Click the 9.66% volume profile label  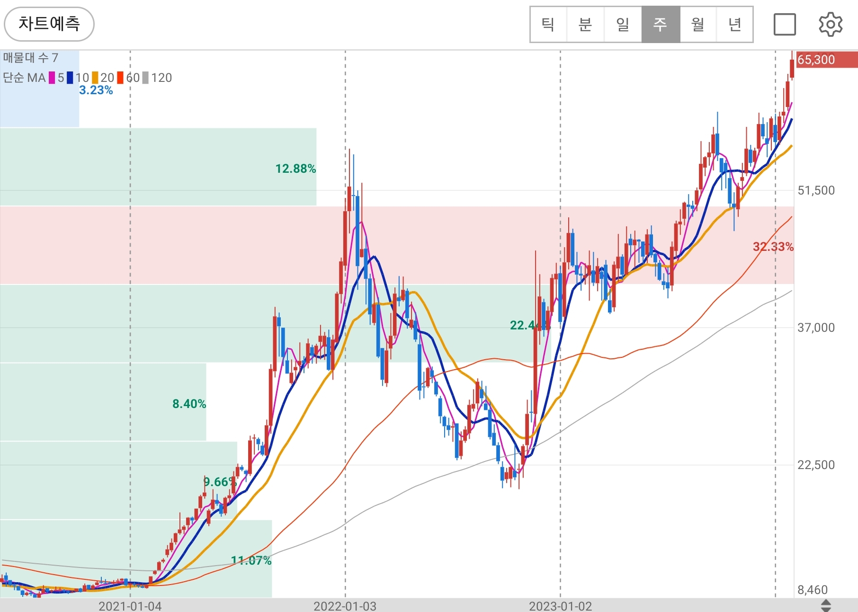point(220,482)
